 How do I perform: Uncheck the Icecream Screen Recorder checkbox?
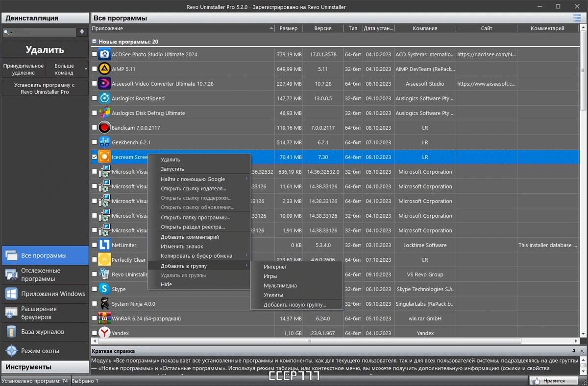[94, 157]
